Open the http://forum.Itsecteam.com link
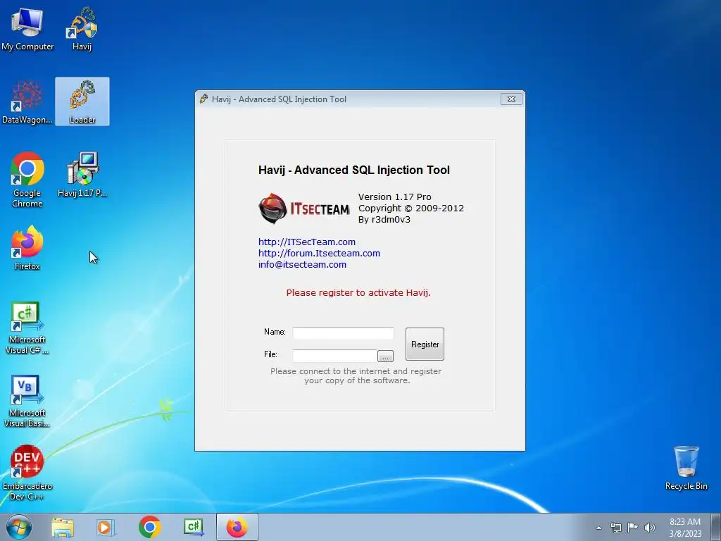Image resolution: width=721 pixels, height=541 pixels. (x=319, y=253)
